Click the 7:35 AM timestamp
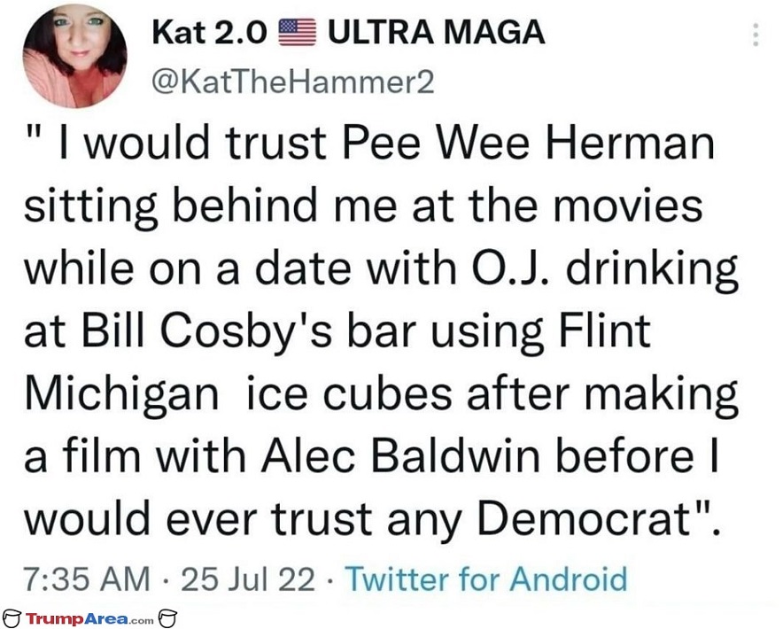 87,579
